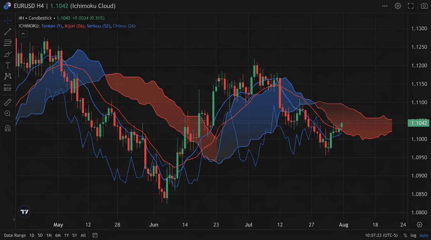
Task: Enable Magnet mode
Action: pyautogui.click(x=8, y=128)
